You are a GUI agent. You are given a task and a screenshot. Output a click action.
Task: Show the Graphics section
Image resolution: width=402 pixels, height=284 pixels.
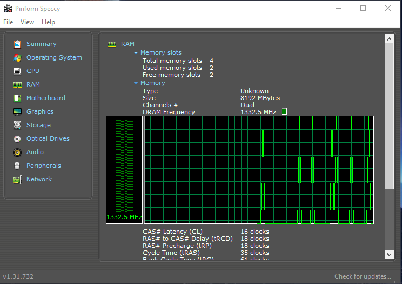40,111
